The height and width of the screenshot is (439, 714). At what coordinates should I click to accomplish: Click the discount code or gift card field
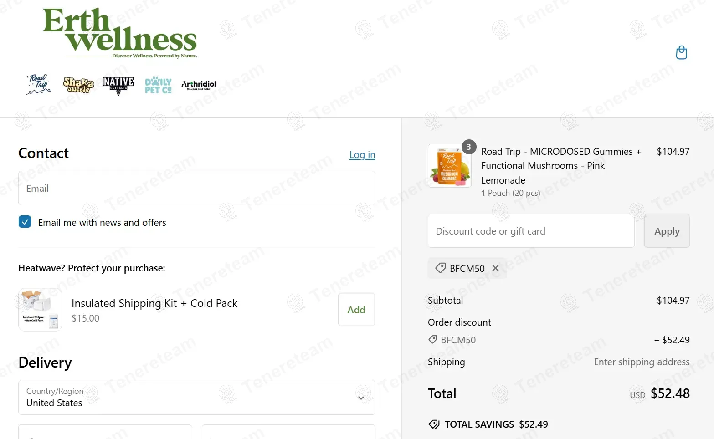point(531,231)
